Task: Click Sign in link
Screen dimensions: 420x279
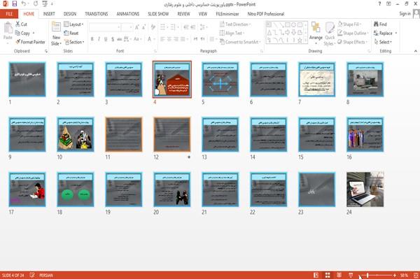Action: pos(405,14)
